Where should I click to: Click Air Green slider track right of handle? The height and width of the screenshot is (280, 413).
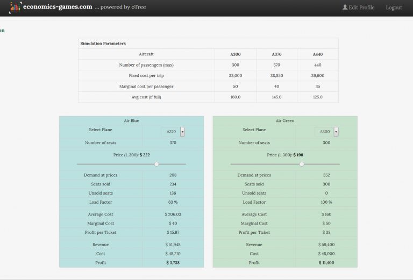[x=323, y=164]
